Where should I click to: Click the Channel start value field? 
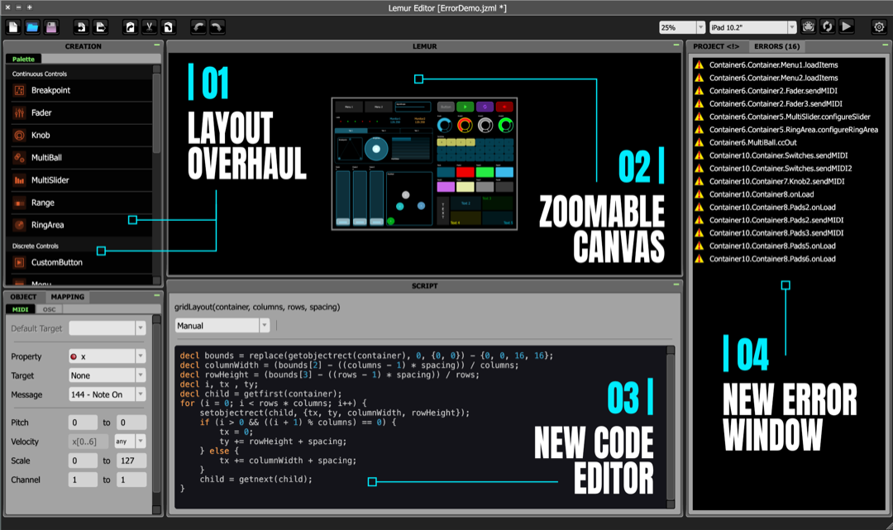(83, 480)
